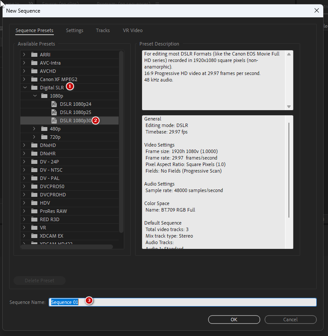Click the DSLR 1080p30 preset icon
The image size is (328, 336).
coord(54,121)
